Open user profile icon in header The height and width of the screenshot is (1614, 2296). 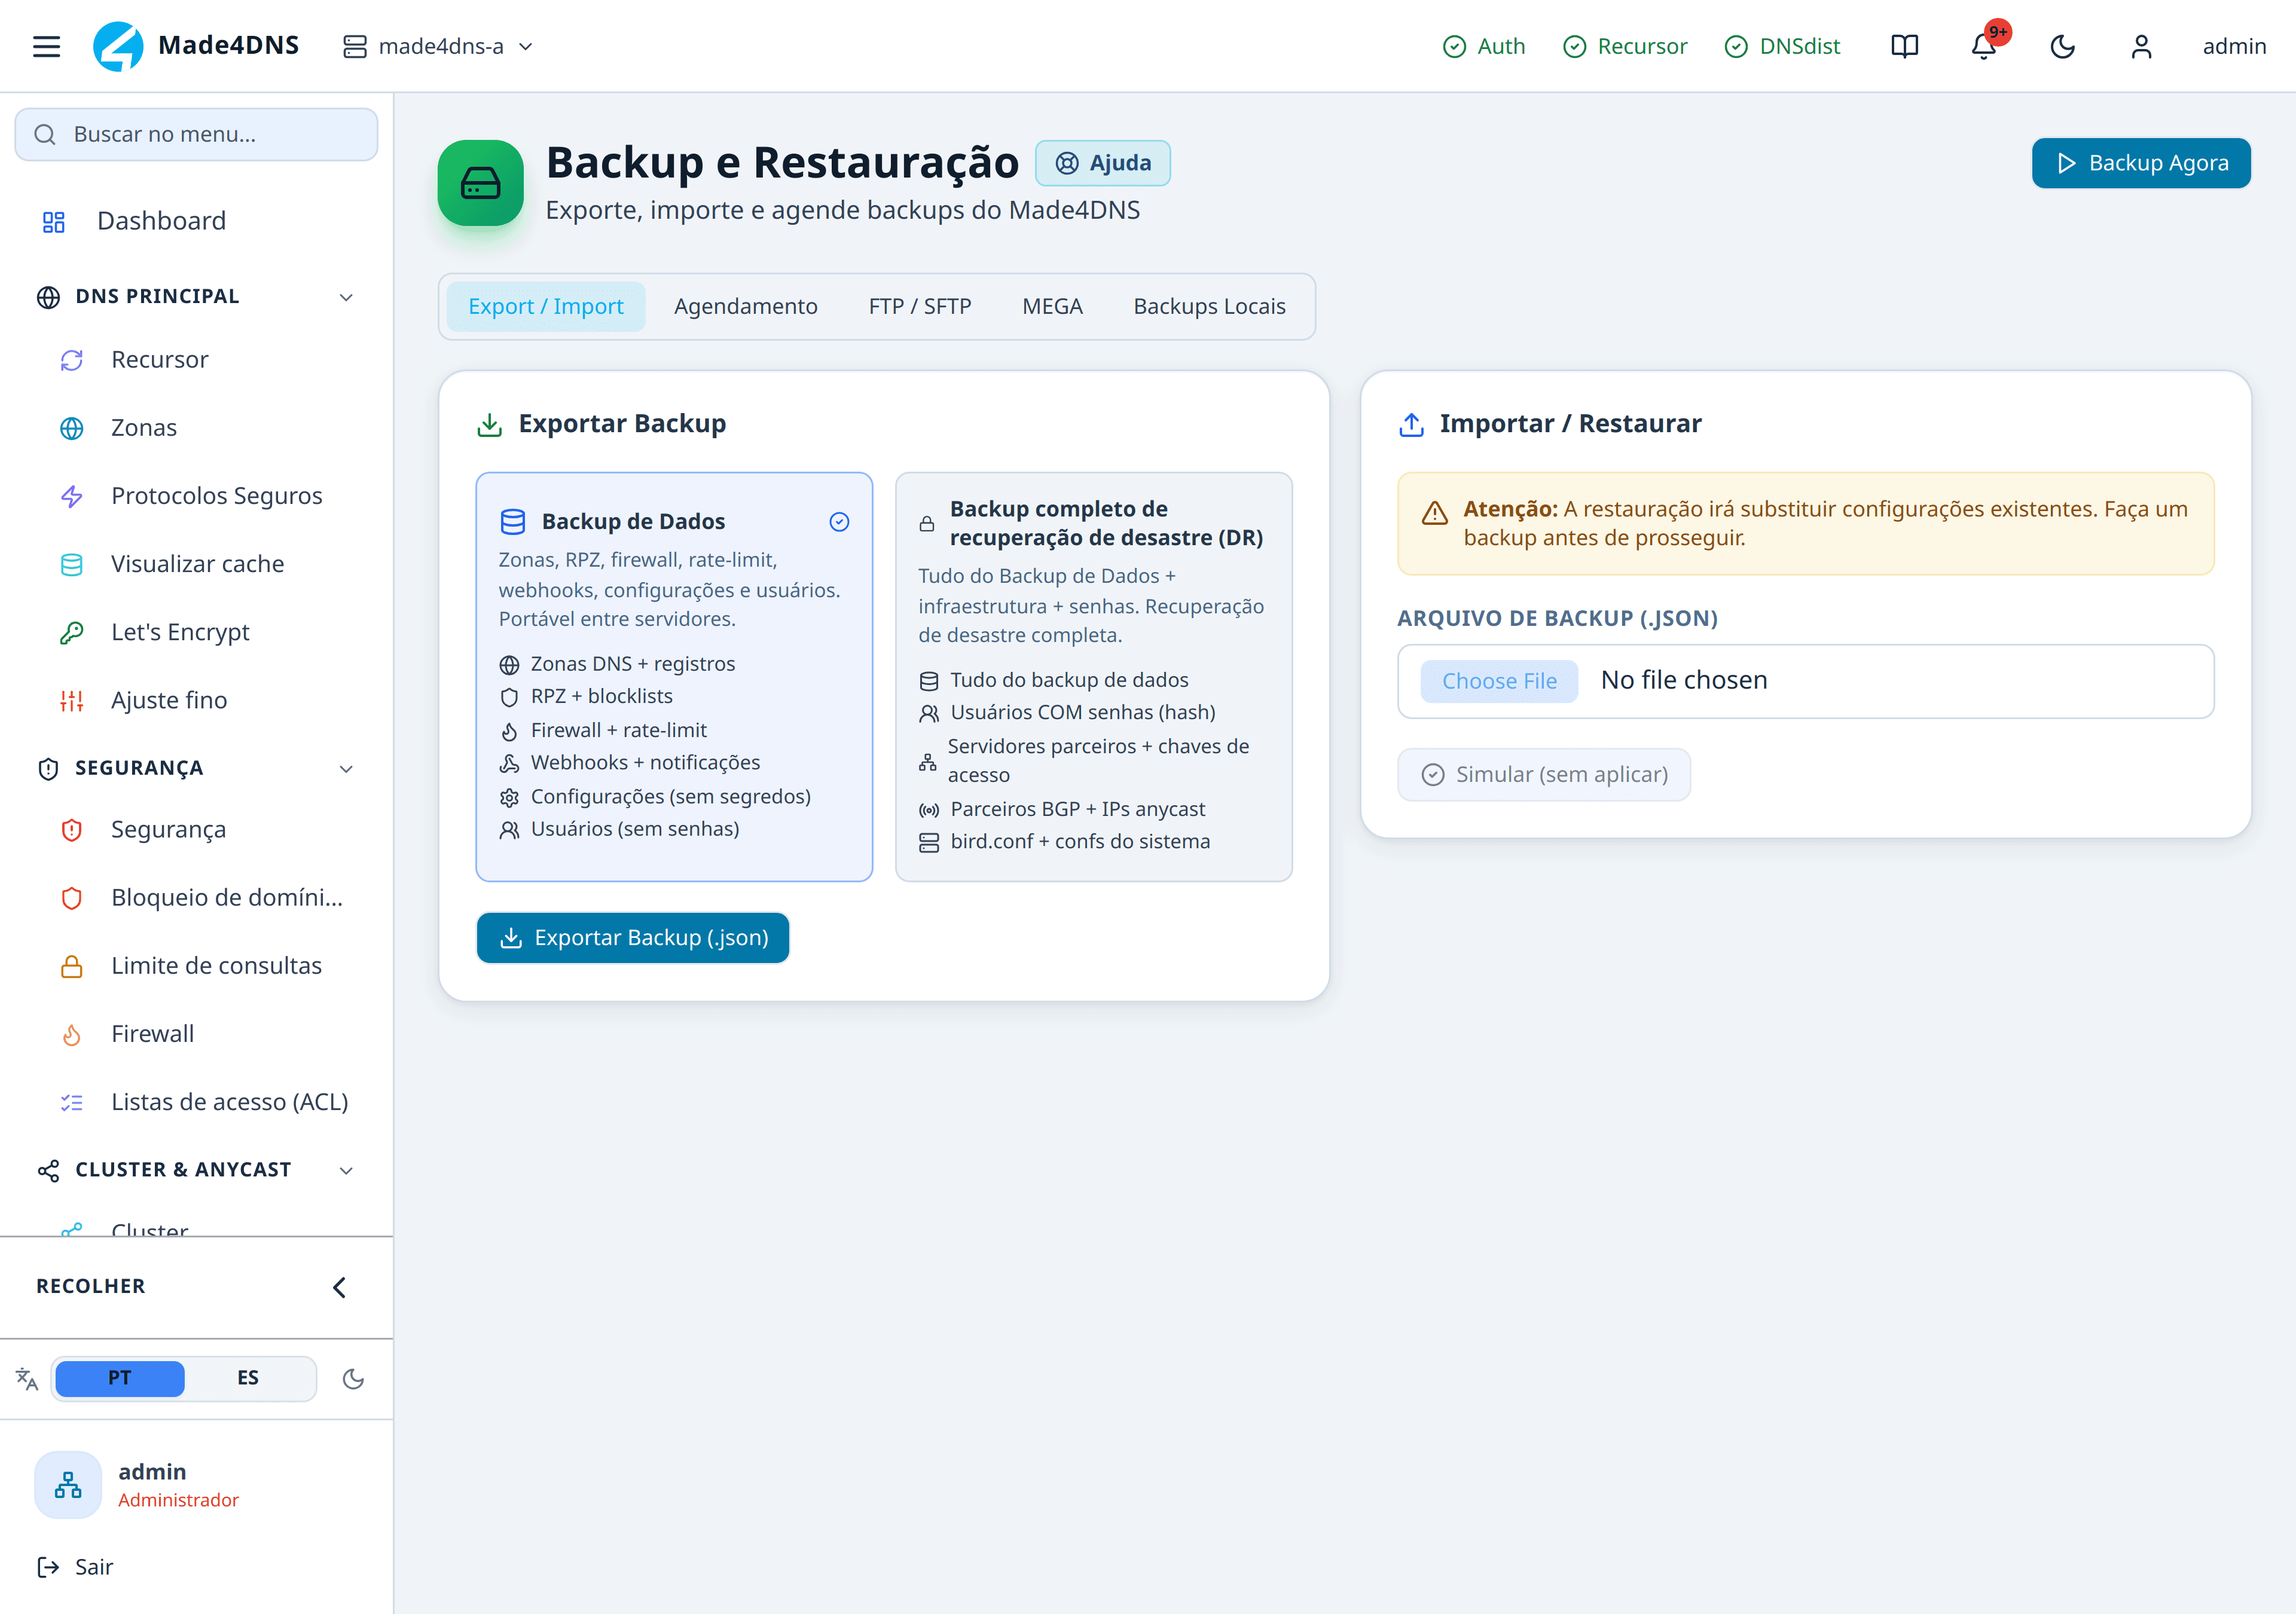[x=2141, y=46]
